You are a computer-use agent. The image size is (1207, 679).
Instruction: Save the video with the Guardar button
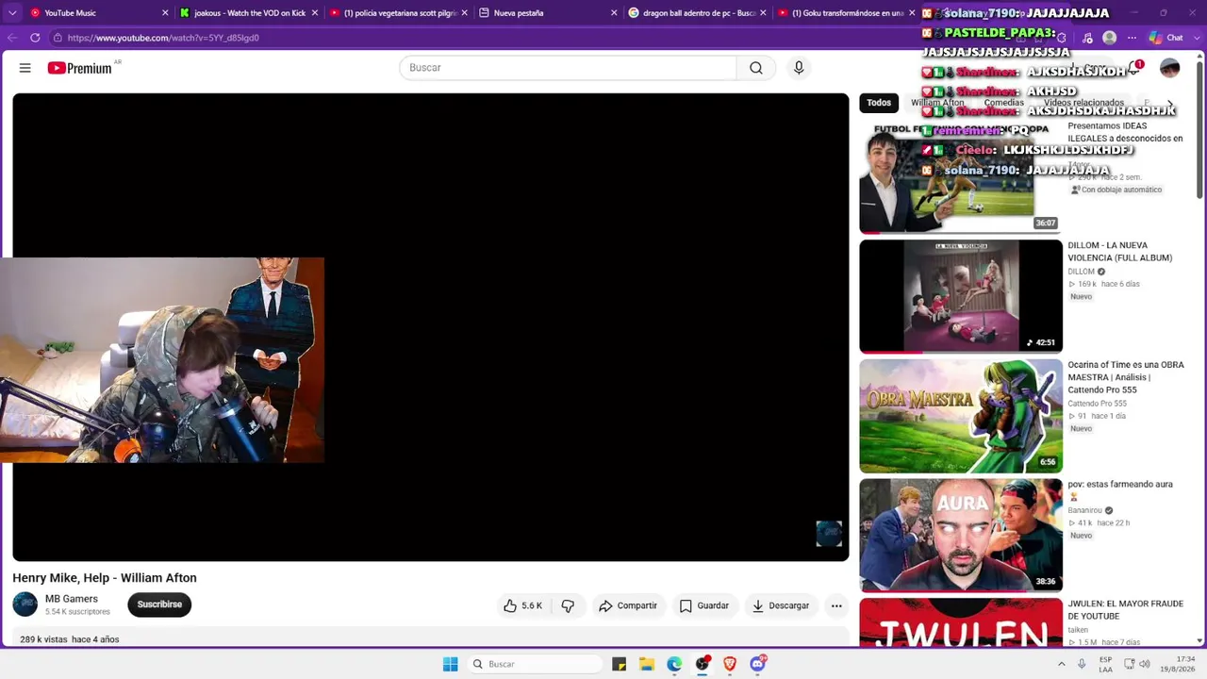704,605
